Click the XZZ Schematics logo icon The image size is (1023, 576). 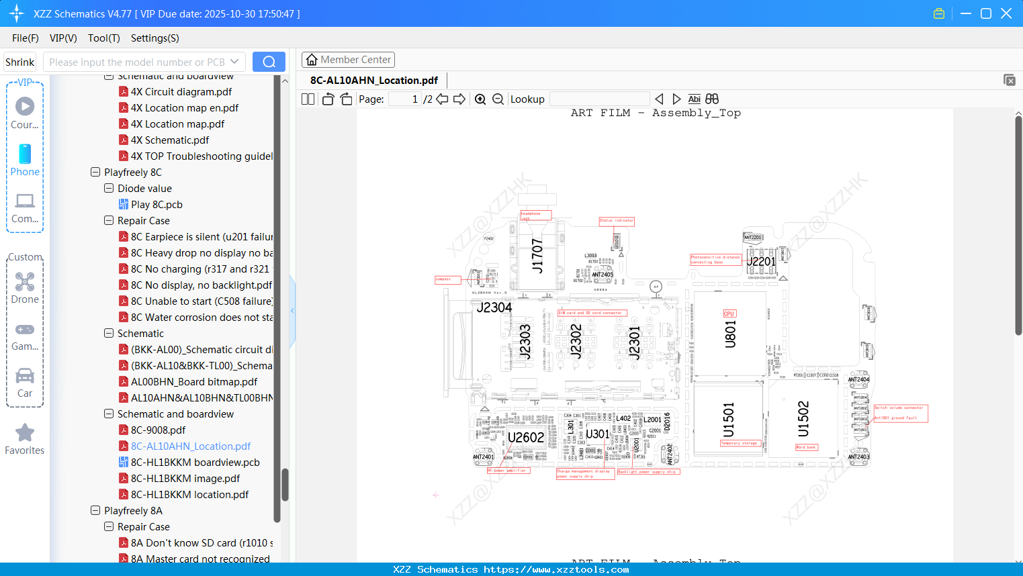pyautogui.click(x=17, y=13)
